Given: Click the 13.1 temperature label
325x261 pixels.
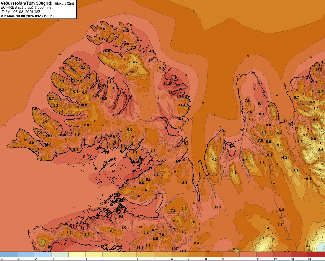Looking at the screenshot, I should click(x=96, y=96).
